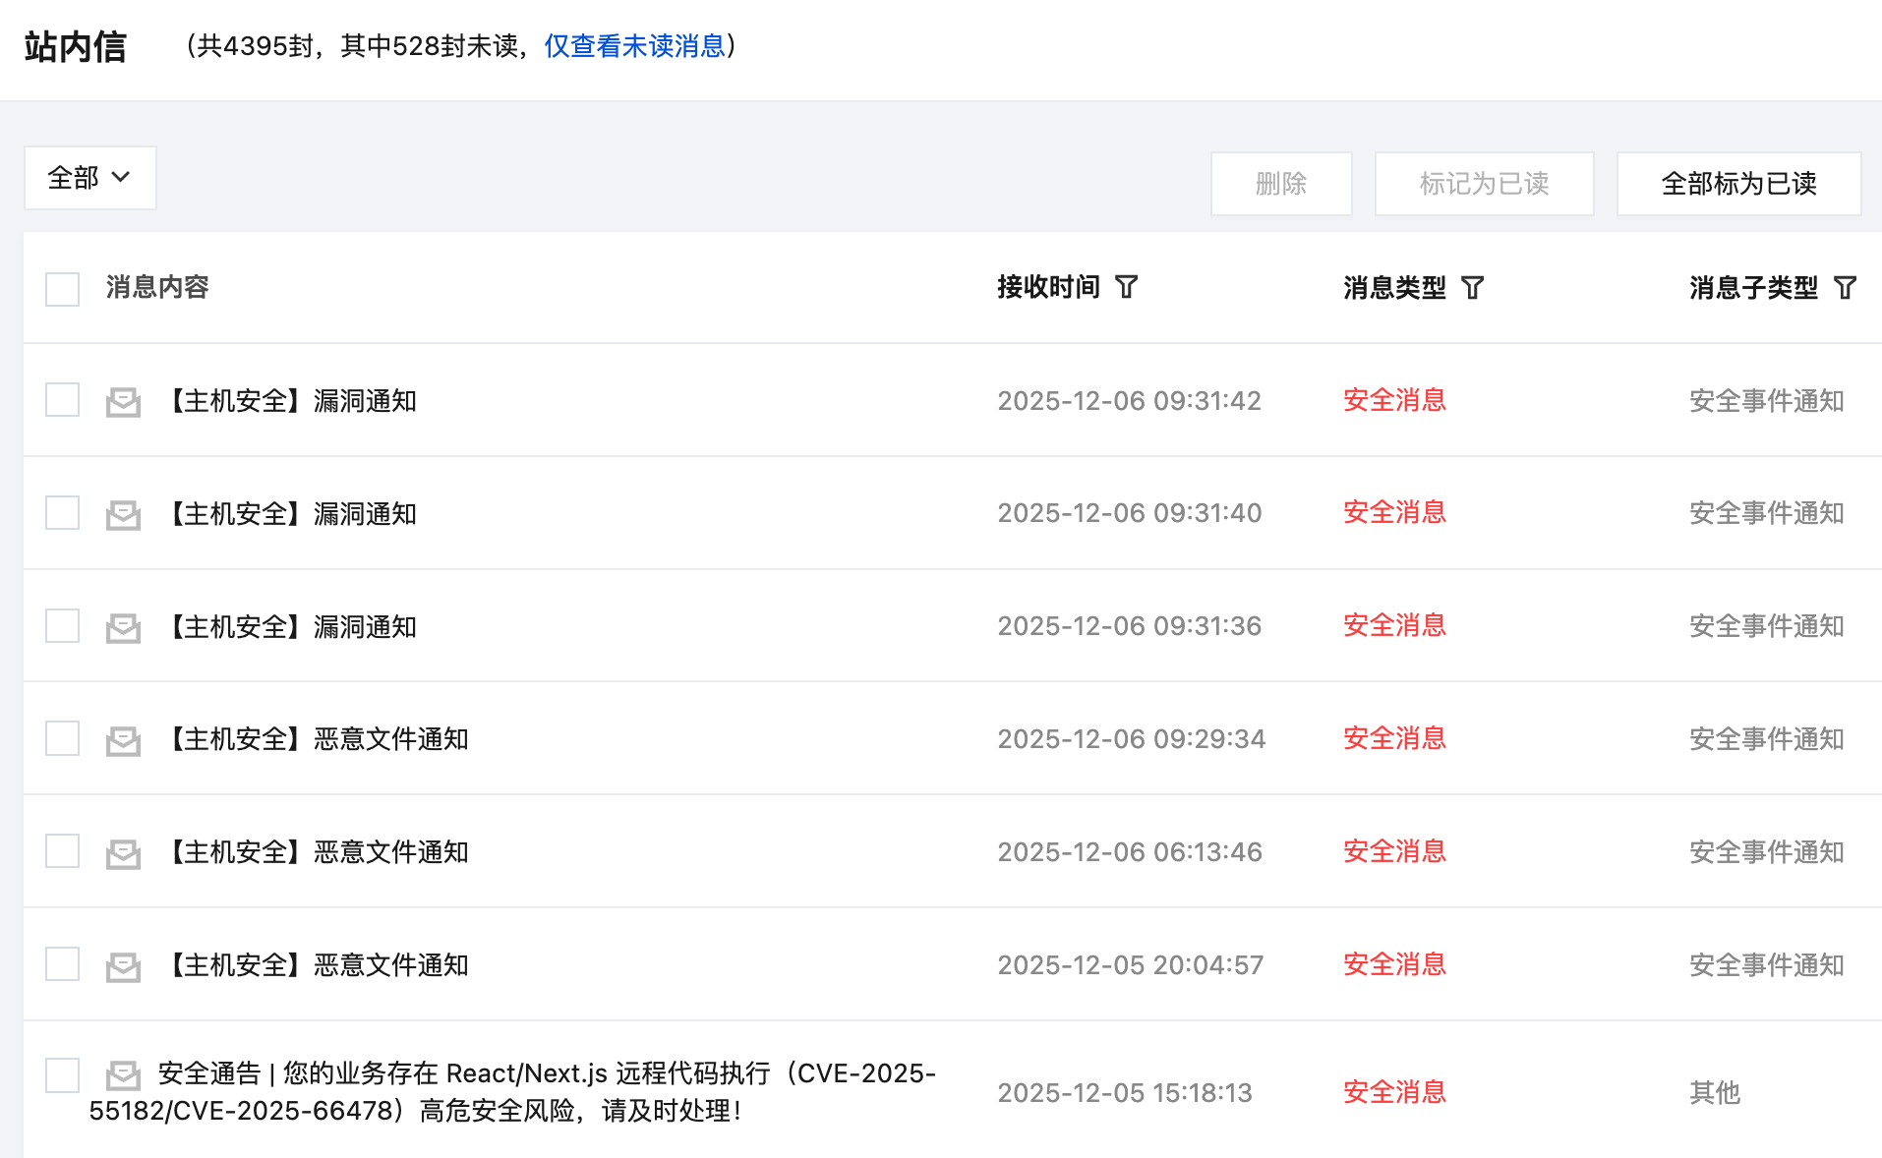Click envelope icon of 20:04:57 恶意文件通知 message
The width and height of the screenshot is (1882, 1158).
coord(123,966)
